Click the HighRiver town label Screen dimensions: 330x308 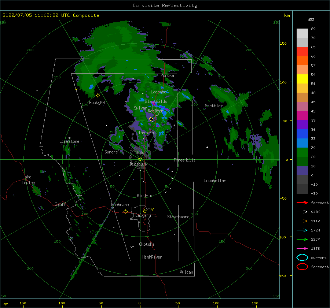point(152,257)
